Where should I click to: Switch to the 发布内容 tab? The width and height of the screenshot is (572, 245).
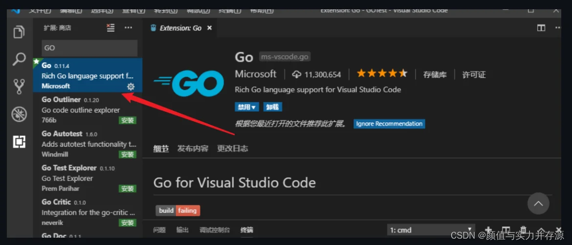[x=193, y=149]
